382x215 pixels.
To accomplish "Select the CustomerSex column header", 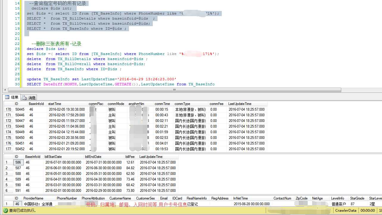I will coord(147,198).
